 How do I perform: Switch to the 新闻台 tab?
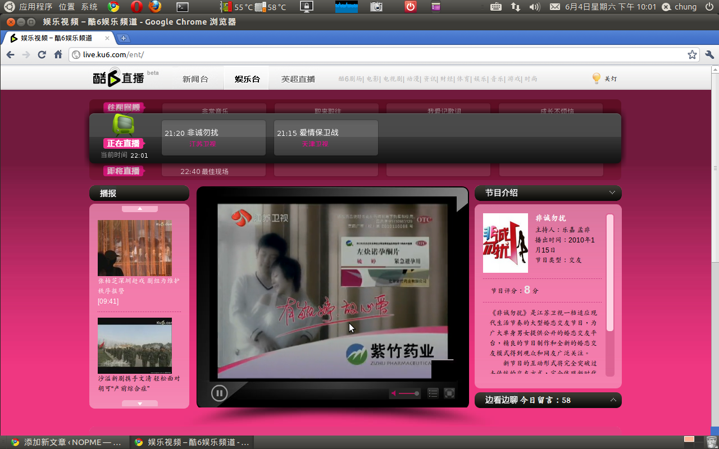[x=195, y=79]
